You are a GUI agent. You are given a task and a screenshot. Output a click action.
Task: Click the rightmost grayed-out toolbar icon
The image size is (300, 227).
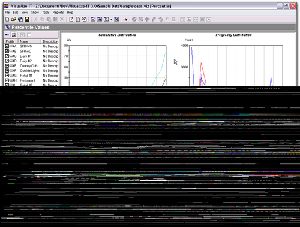point(209,19)
